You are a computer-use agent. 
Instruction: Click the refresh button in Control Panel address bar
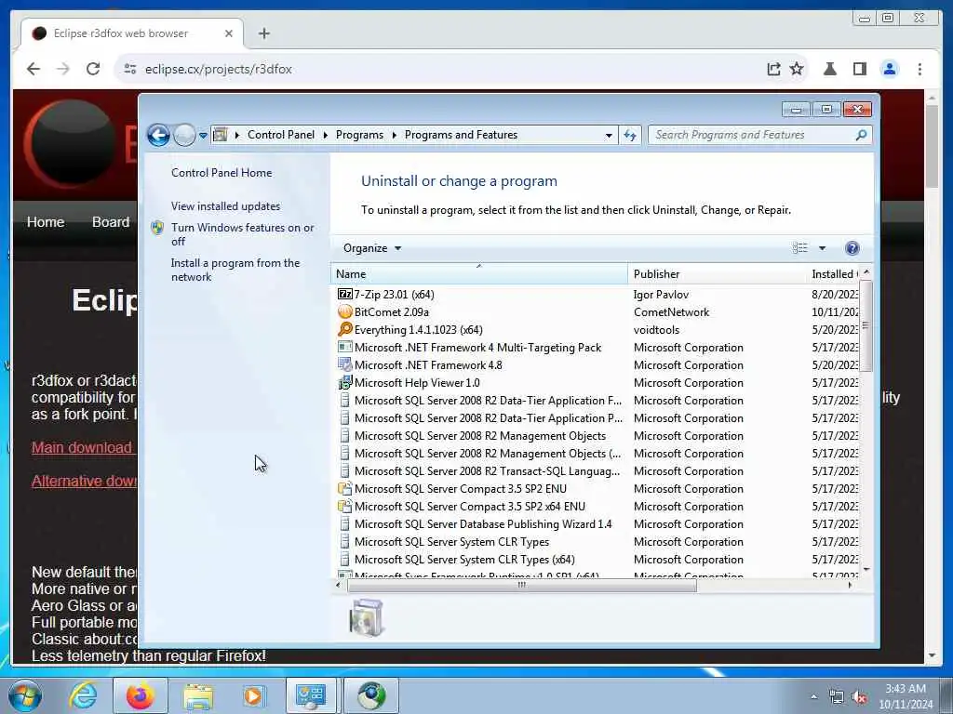click(630, 135)
